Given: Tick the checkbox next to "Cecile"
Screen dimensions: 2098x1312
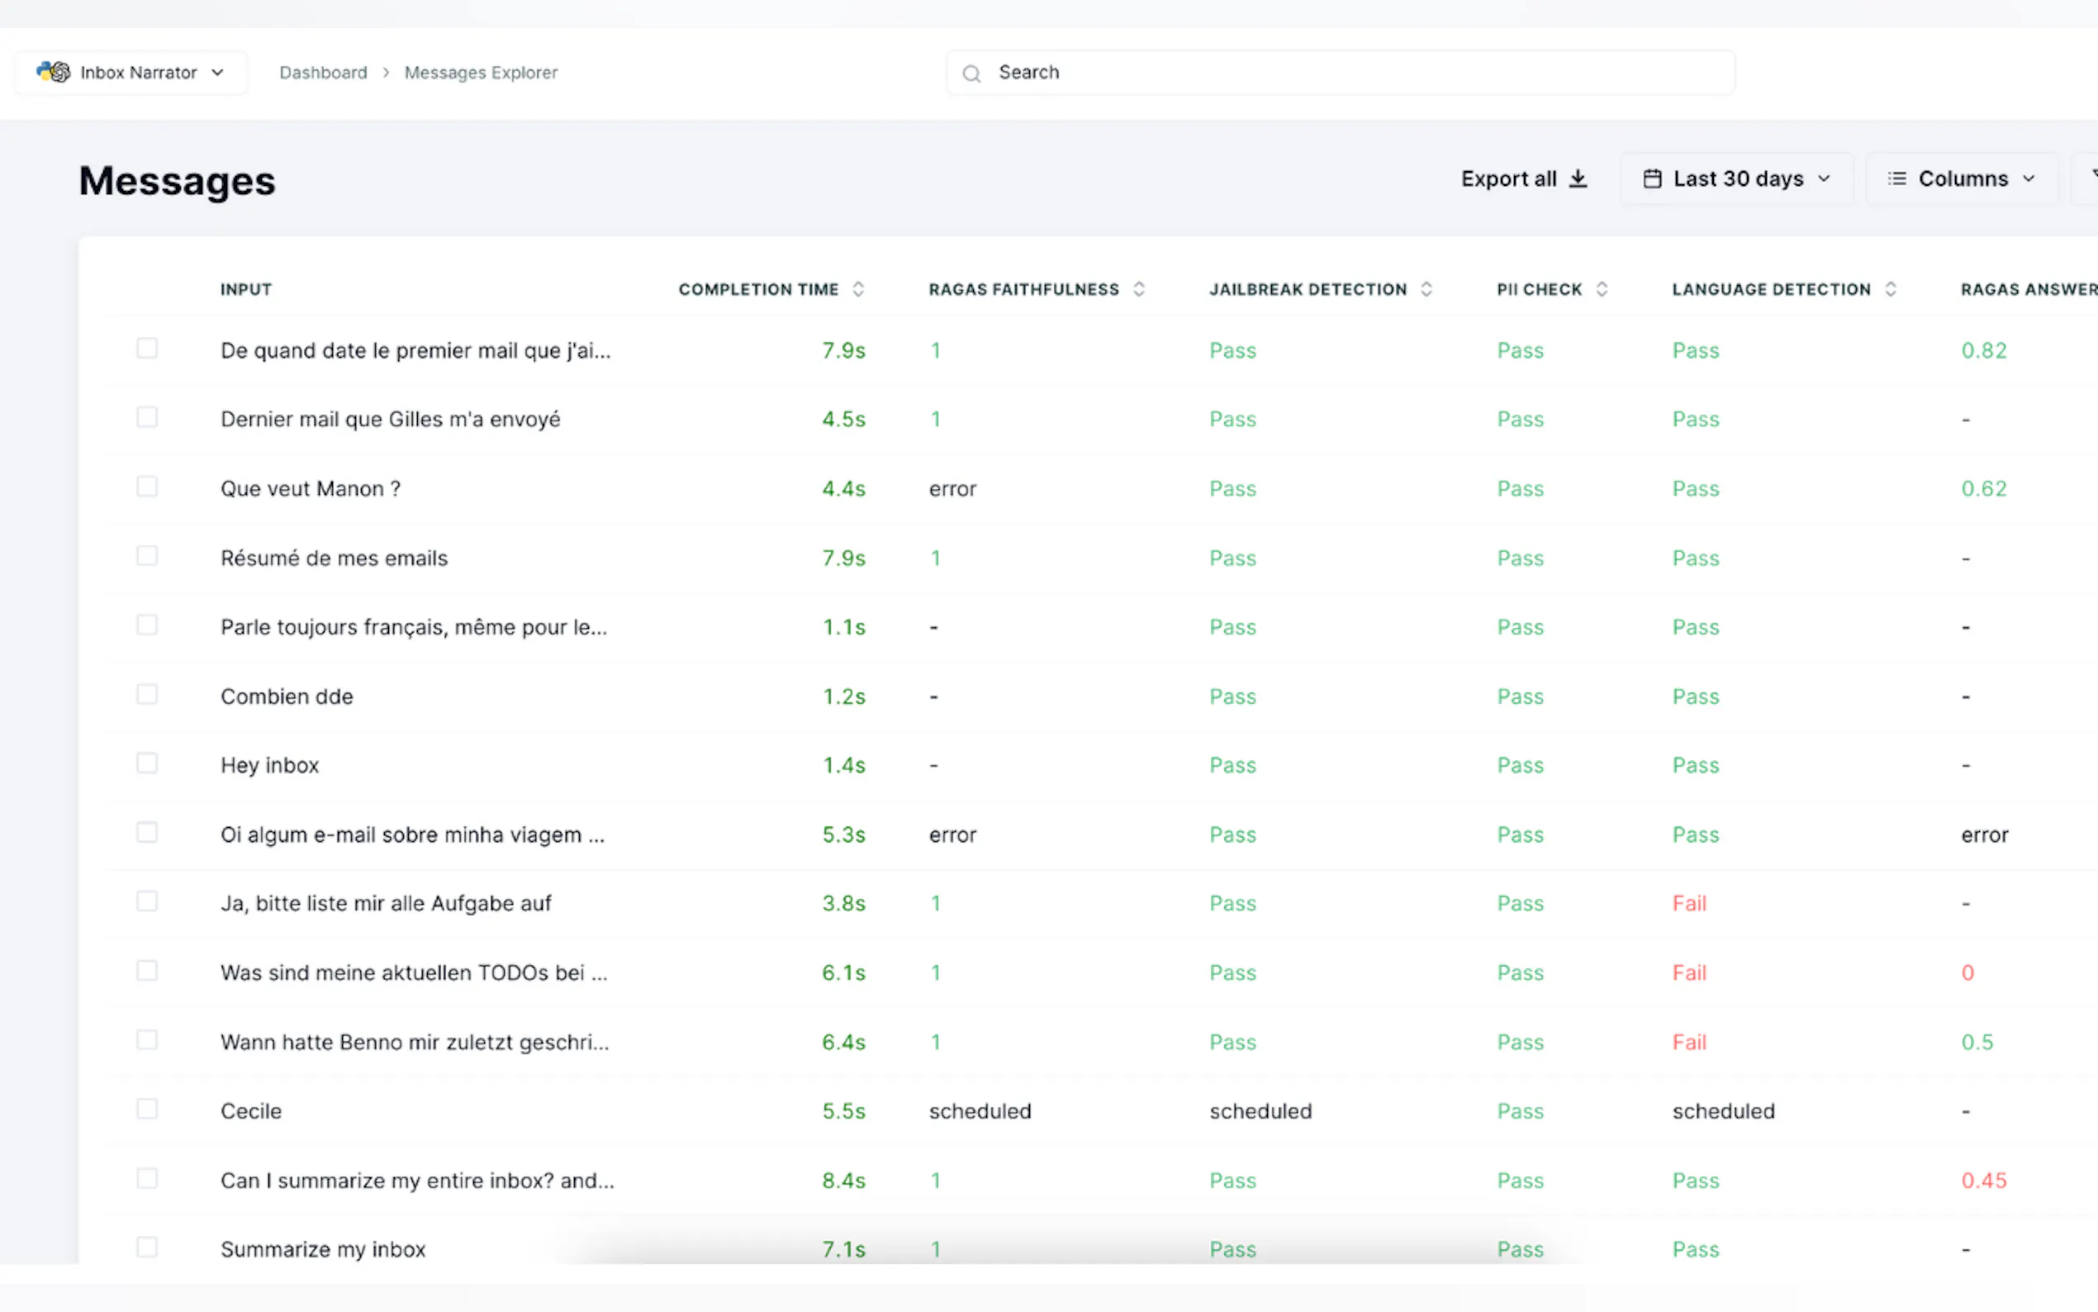Looking at the screenshot, I should (148, 1109).
